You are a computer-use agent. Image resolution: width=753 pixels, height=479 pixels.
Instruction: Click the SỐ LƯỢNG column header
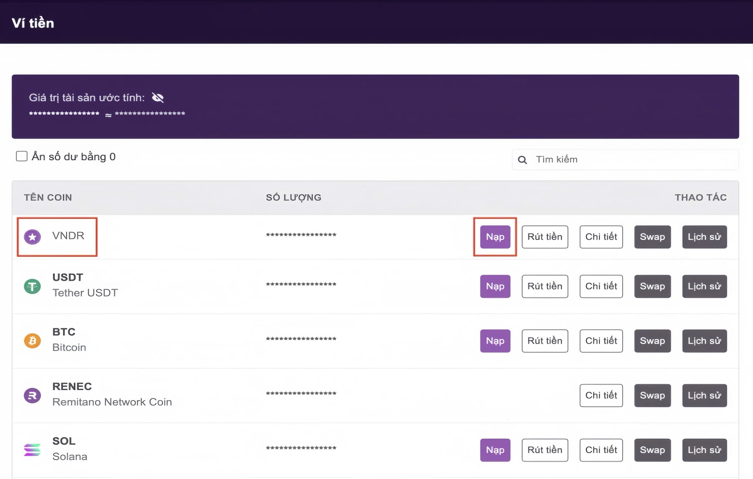[x=294, y=197]
